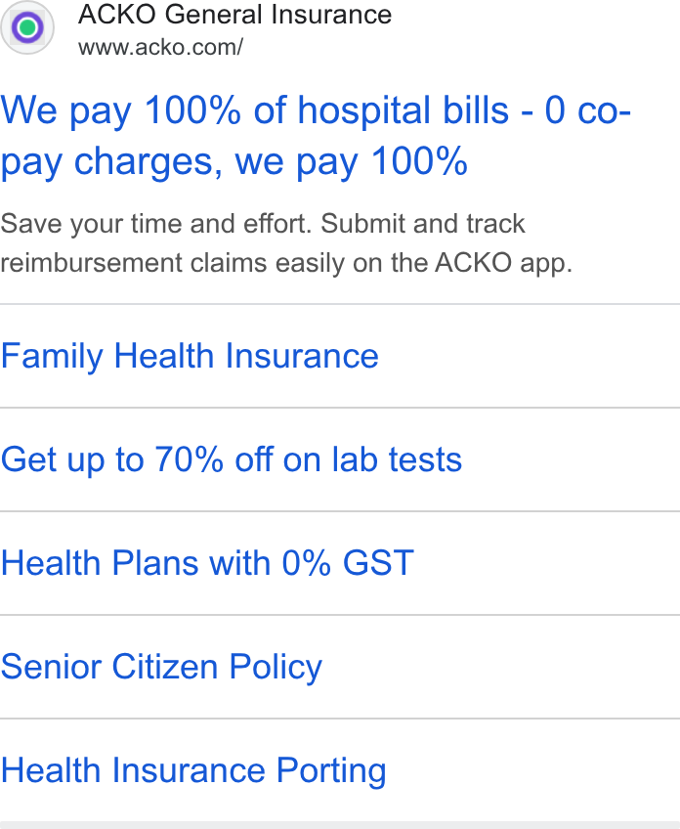Click 'Senior' in the Senior Citizen Policy link
680x829 pixels.
click(51, 666)
